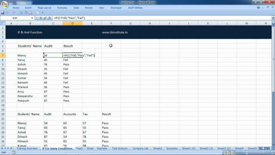Click inside the formula bar text
This screenshot has width=275, height=155.
(x=70, y=18)
